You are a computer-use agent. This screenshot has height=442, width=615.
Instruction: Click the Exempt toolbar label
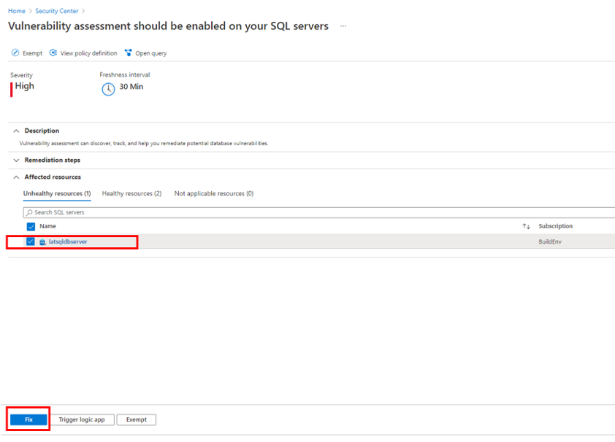point(33,53)
